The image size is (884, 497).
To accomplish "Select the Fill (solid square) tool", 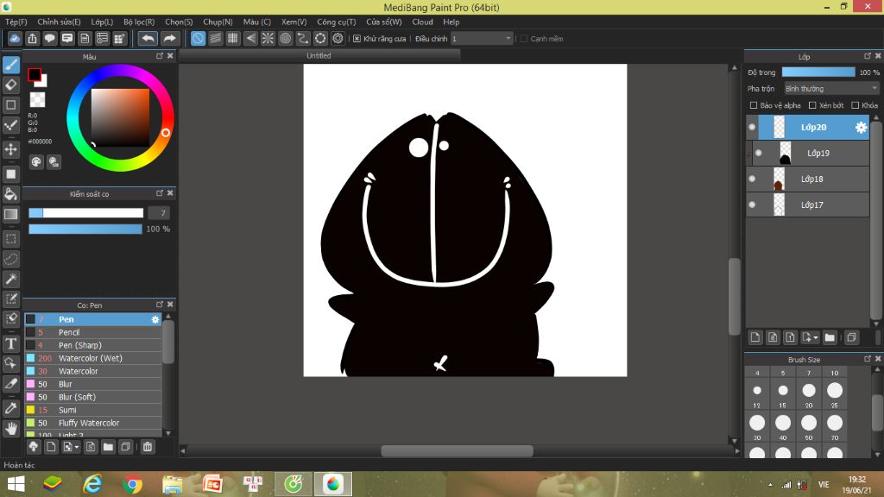I will click(x=11, y=174).
